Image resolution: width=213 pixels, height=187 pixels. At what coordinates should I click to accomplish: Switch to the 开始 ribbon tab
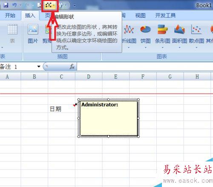[10, 15]
